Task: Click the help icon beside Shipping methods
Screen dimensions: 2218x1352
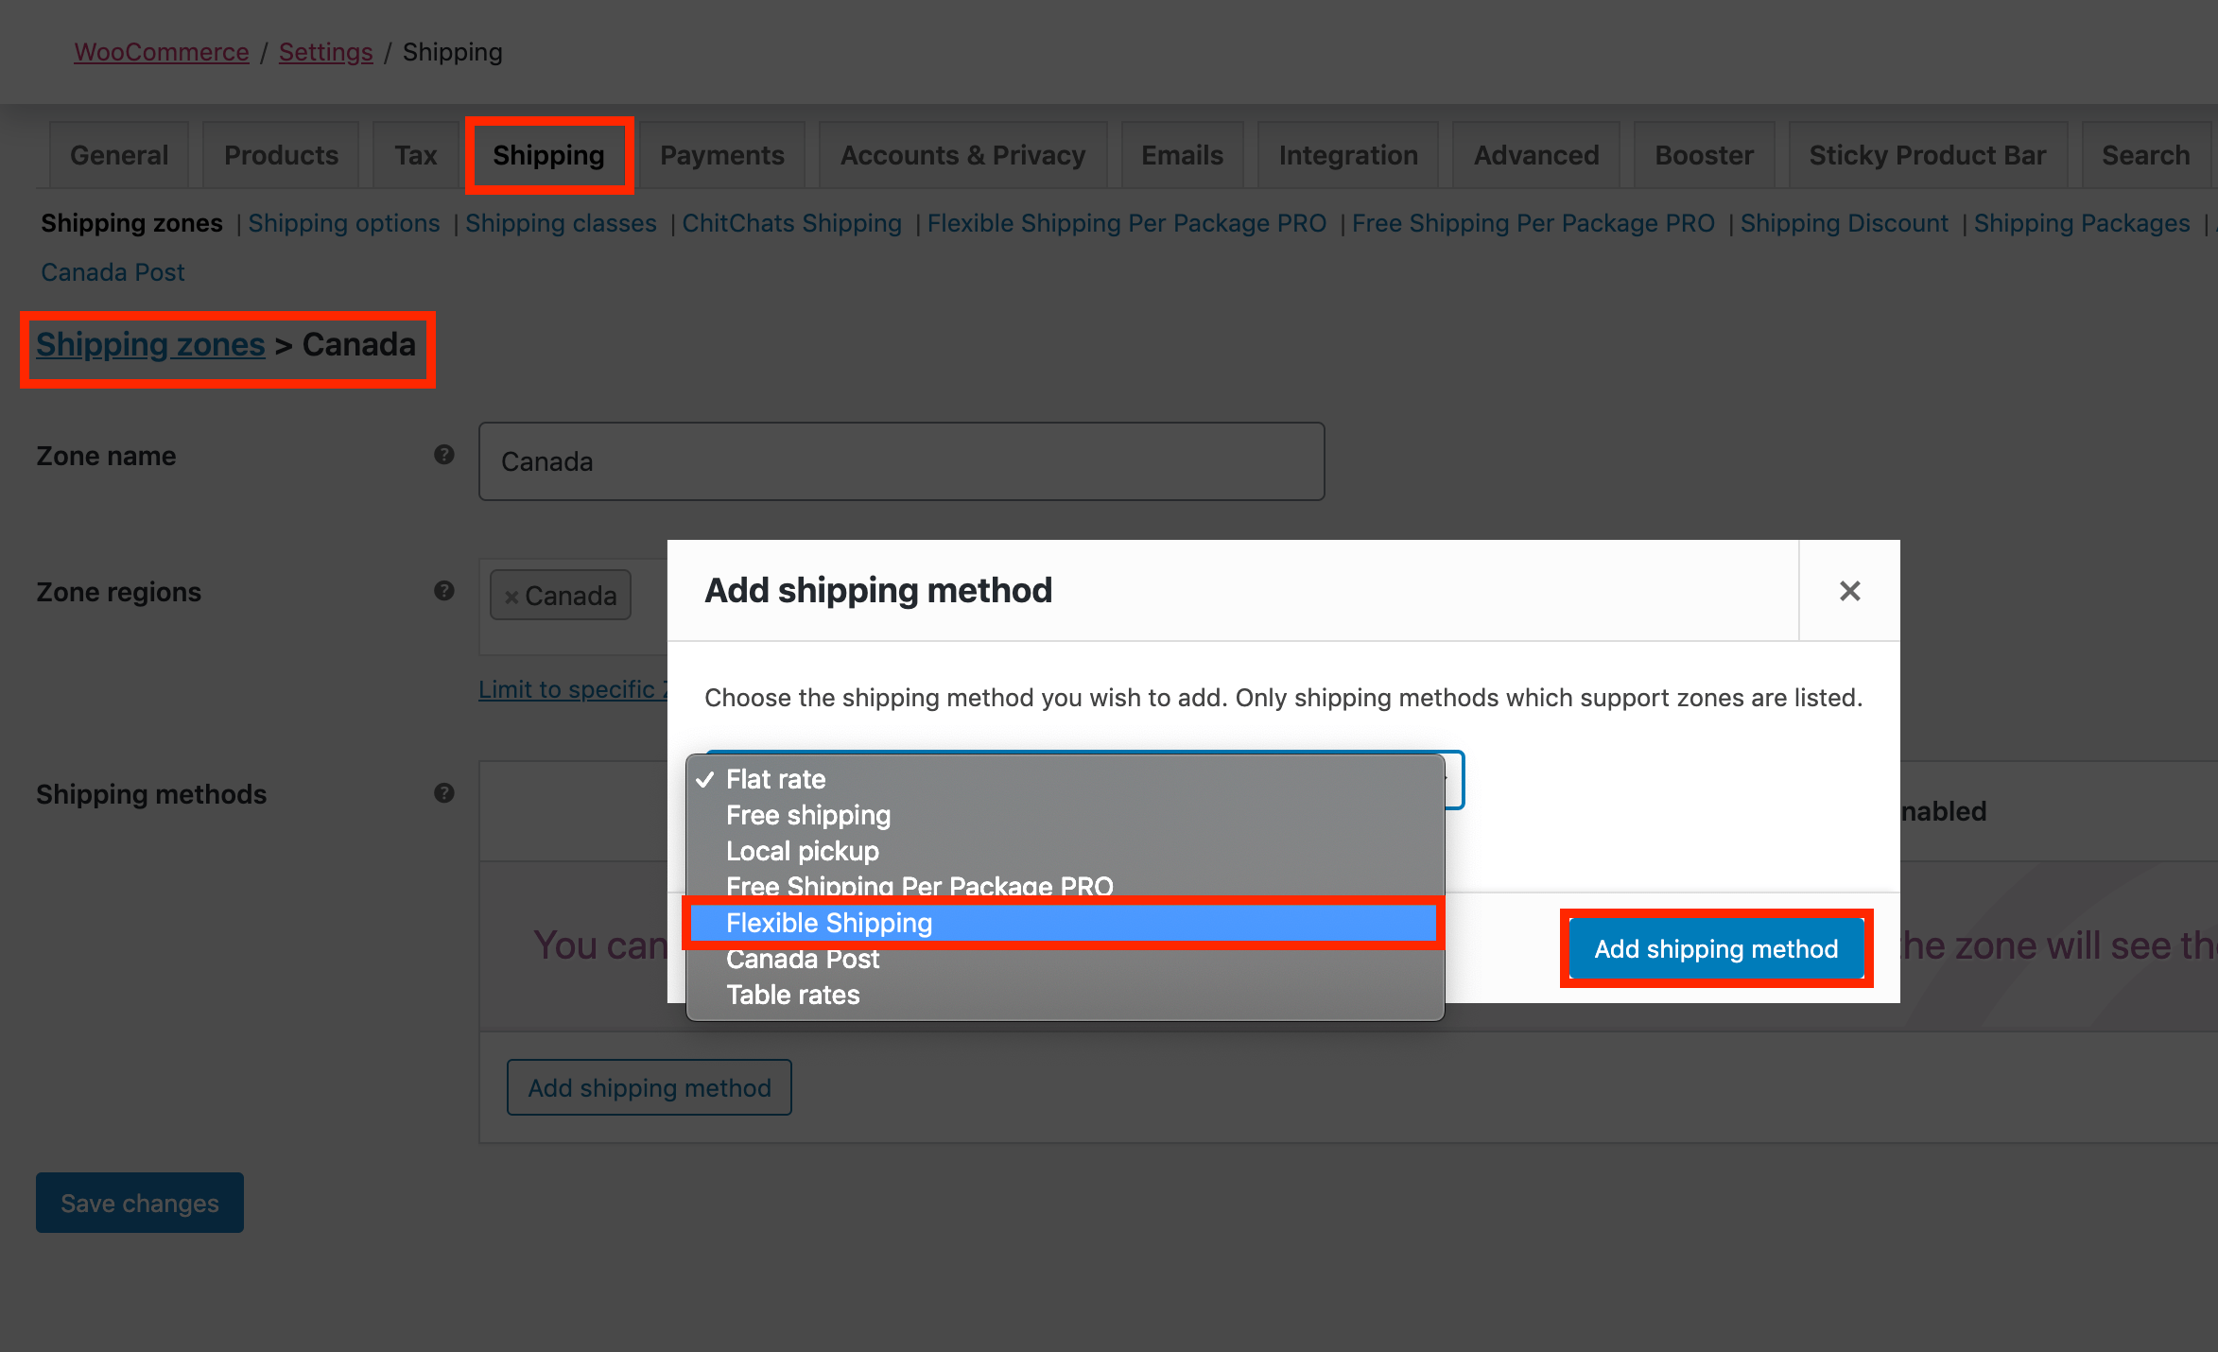Action: [x=443, y=793]
